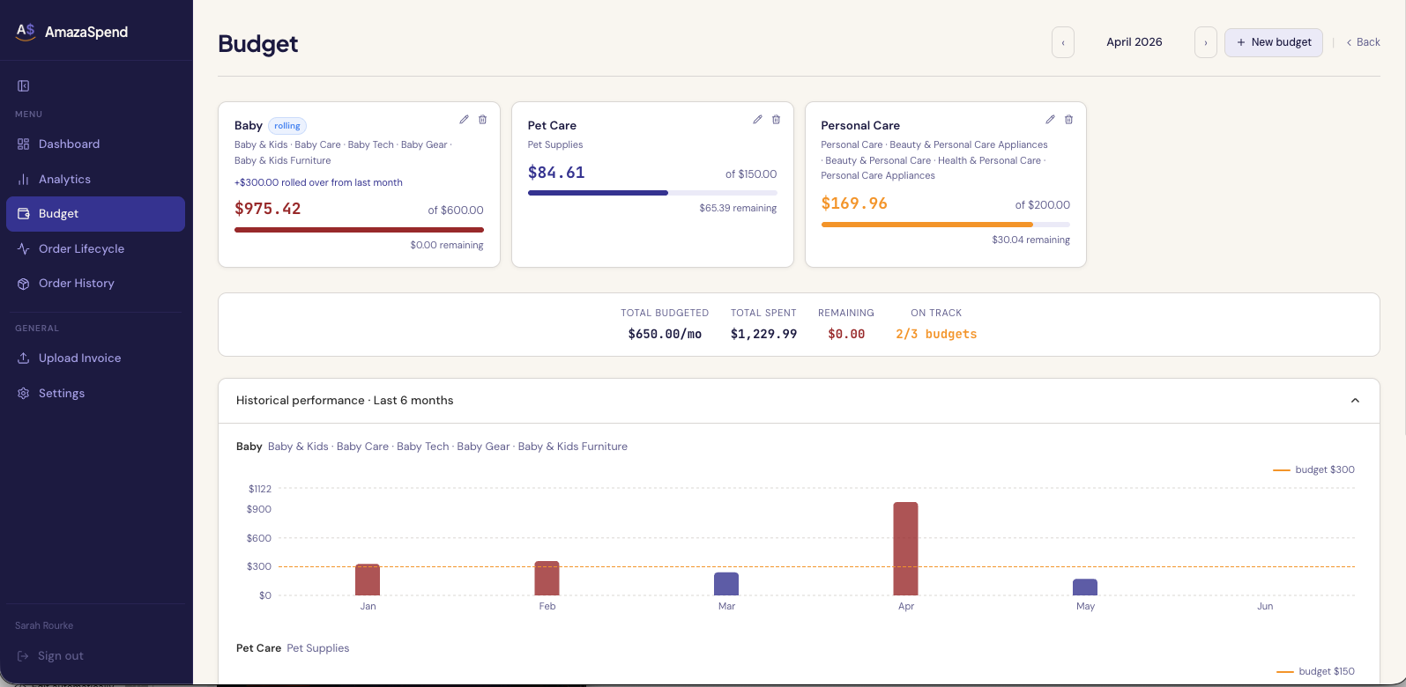This screenshot has width=1406, height=687.
Task: Open the Dashboard menu item
Action: [x=95, y=144]
